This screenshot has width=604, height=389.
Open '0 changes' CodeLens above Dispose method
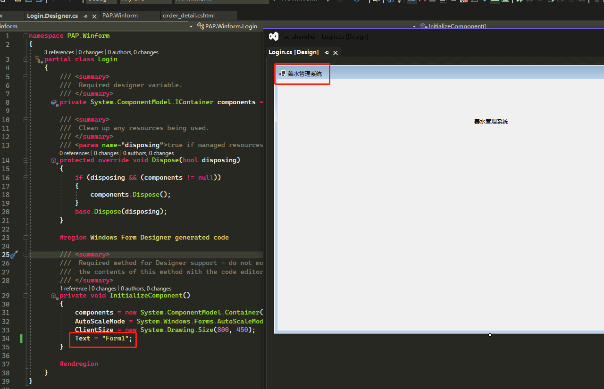point(106,153)
